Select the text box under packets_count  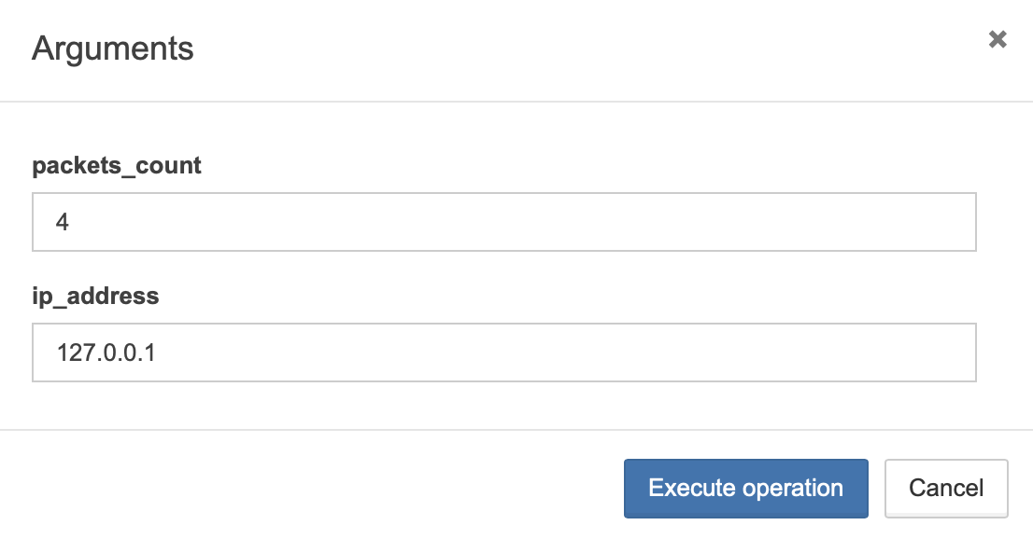[504, 222]
